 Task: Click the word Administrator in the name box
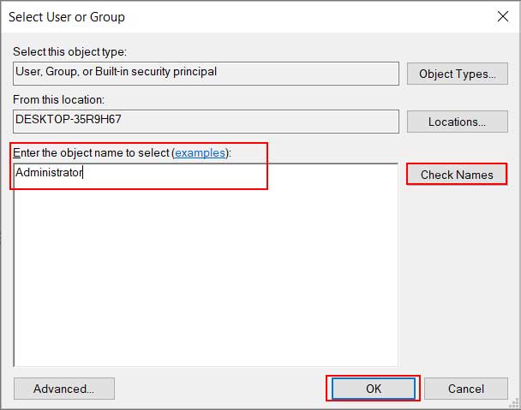(49, 173)
